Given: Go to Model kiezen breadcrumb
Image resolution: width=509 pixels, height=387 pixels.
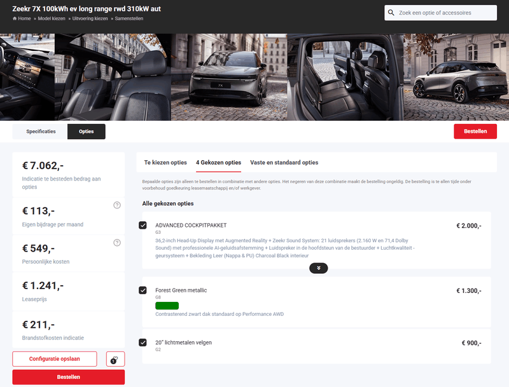Looking at the screenshot, I should coord(52,18).
